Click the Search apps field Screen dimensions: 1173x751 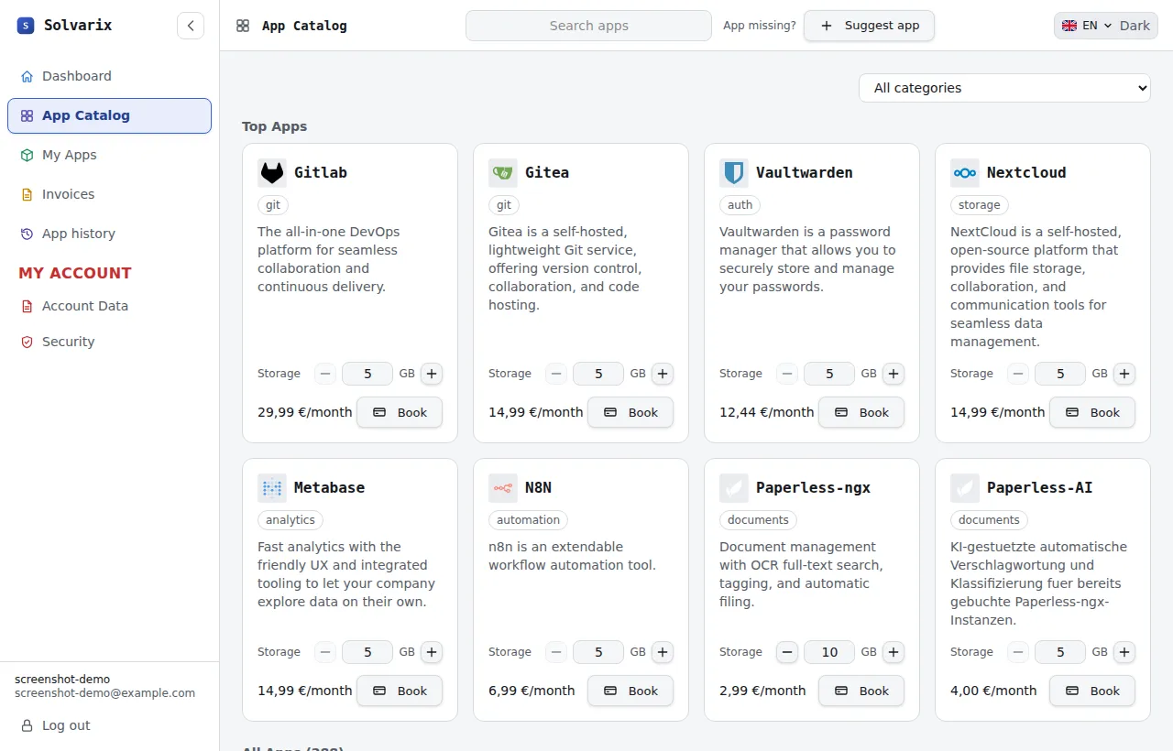click(x=588, y=26)
